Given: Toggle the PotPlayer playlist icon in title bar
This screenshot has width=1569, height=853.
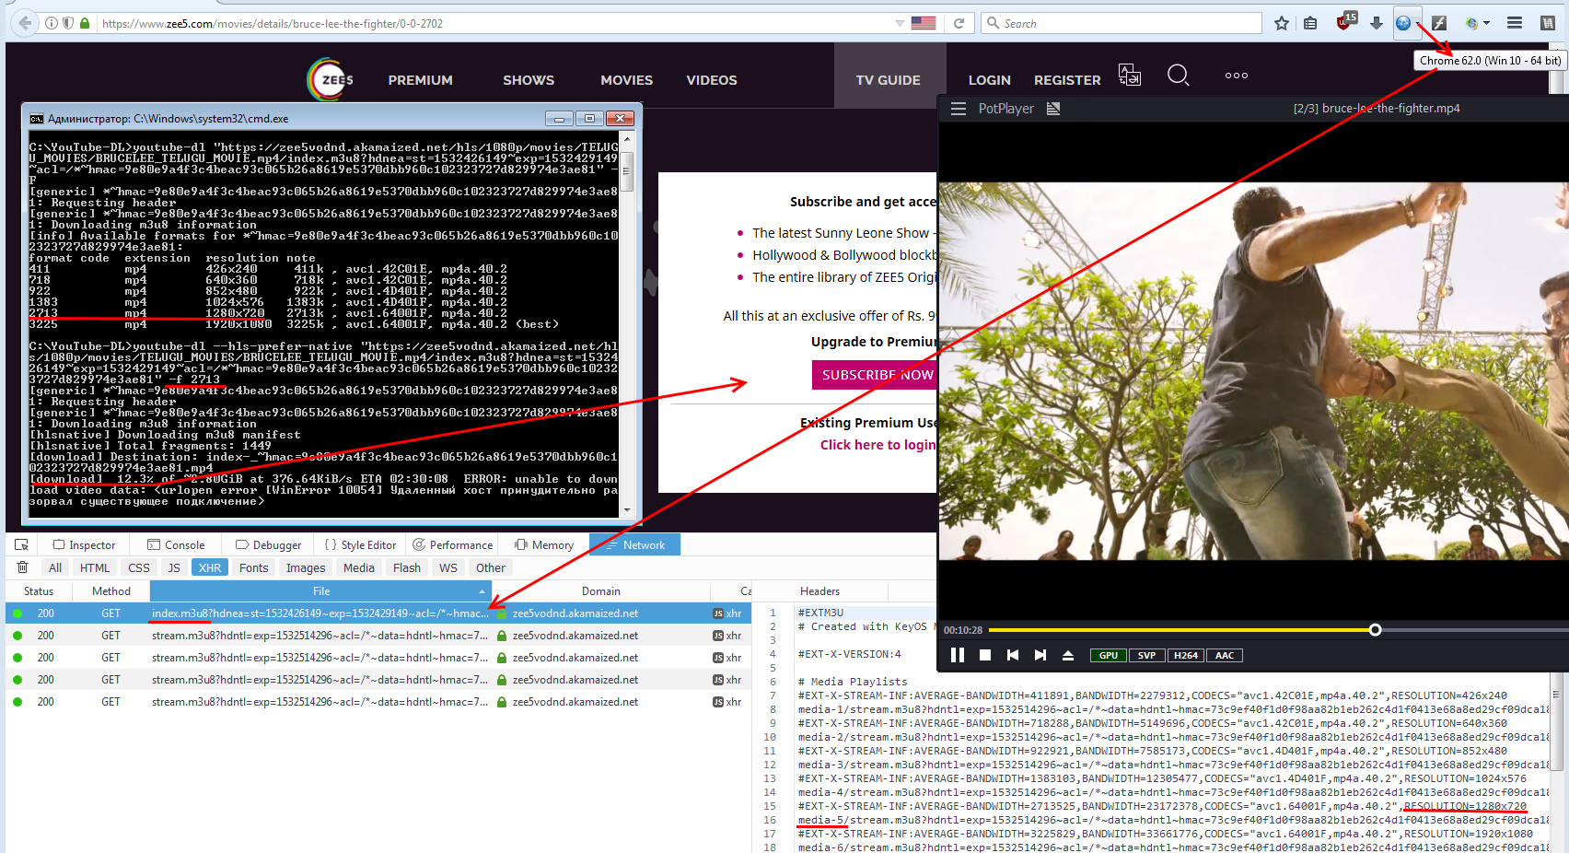Looking at the screenshot, I should tap(1053, 109).
